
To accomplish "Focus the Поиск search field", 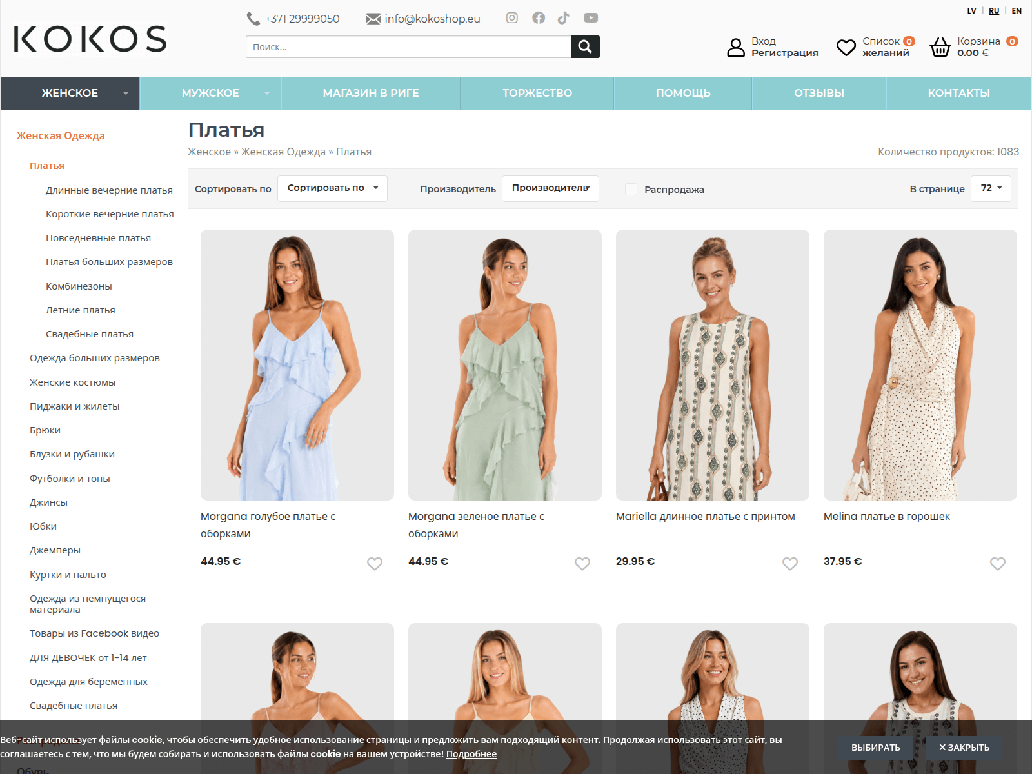I will tap(408, 46).
